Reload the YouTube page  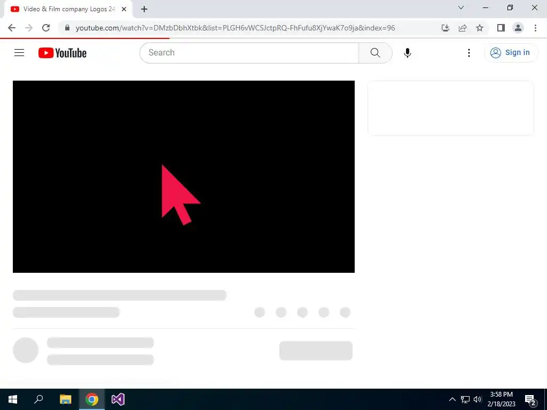pos(46,28)
